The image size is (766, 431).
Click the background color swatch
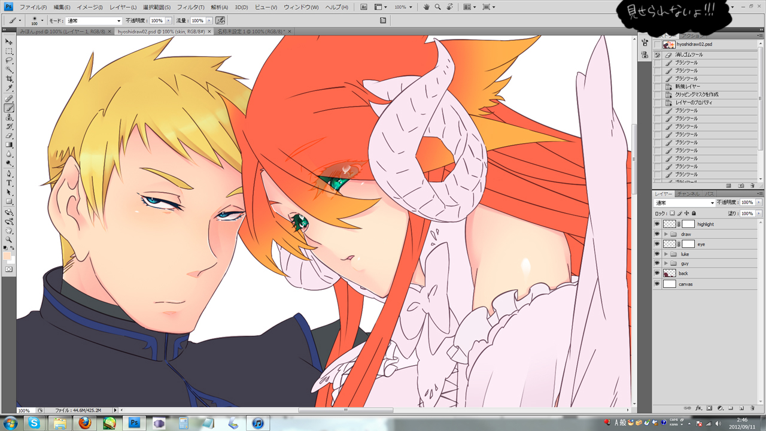coord(11,260)
